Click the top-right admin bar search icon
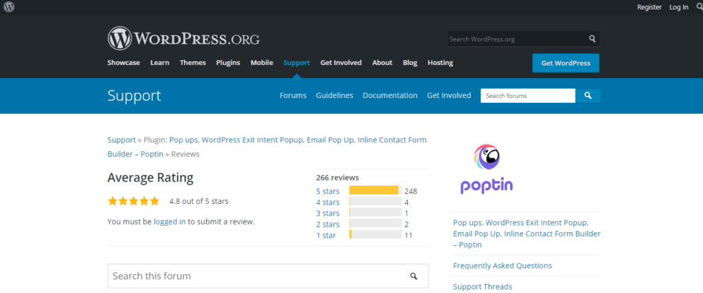 coord(699,7)
